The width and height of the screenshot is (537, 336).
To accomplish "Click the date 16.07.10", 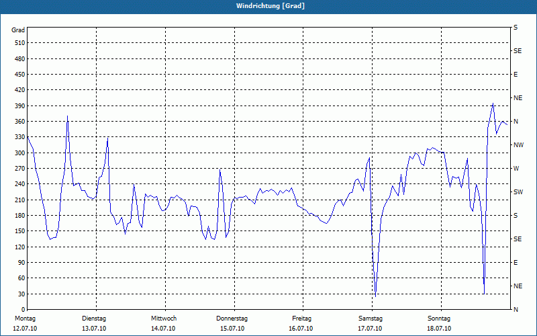I will [301, 329].
